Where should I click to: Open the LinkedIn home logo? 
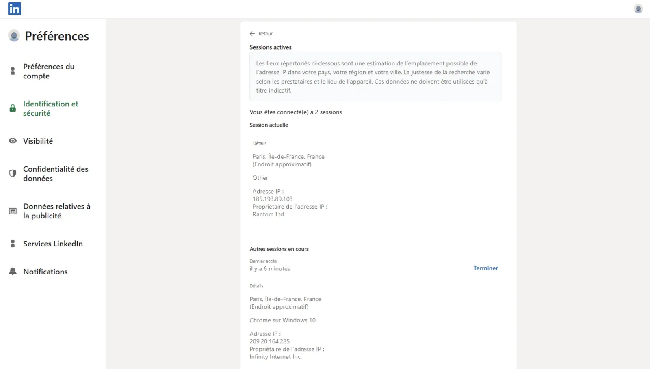click(x=15, y=9)
